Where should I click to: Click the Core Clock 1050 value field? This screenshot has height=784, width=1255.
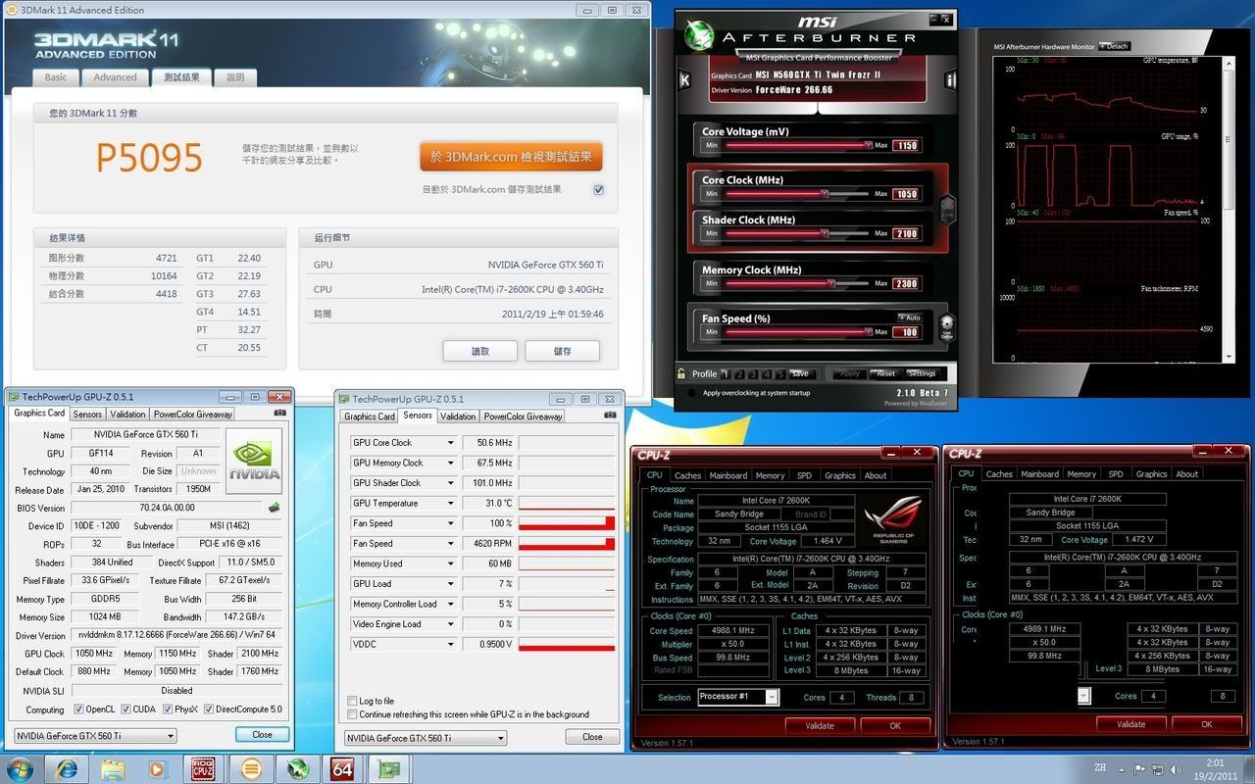[x=906, y=194]
